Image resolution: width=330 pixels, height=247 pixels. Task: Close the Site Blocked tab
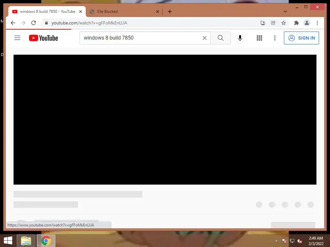(157, 12)
